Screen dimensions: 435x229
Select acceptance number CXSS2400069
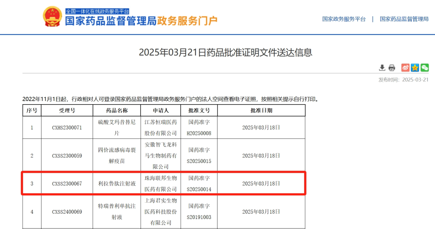tap(67, 212)
